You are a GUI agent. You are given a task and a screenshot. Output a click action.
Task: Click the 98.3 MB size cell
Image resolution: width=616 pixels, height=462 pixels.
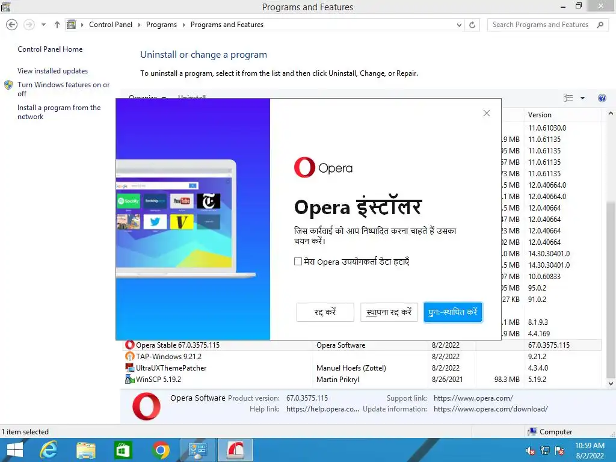[507, 379]
